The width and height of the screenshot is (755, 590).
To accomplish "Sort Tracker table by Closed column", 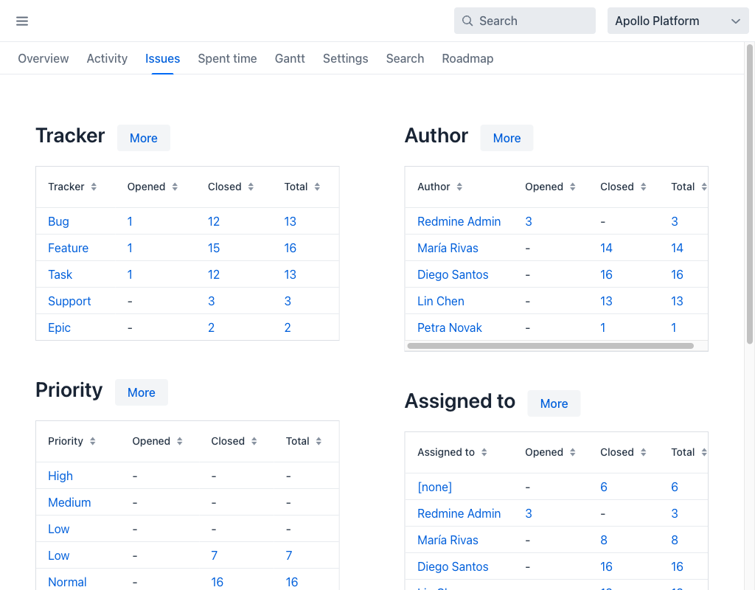I will pos(231,187).
